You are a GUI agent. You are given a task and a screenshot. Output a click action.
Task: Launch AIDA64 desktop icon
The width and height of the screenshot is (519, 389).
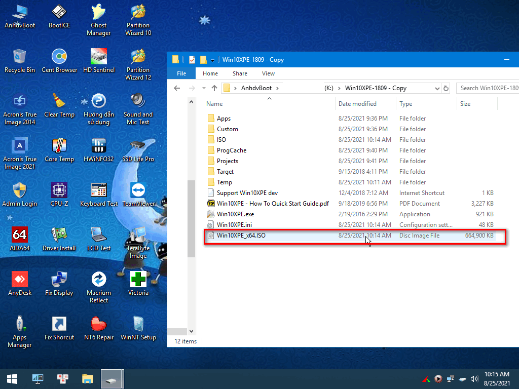pyautogui.click(x=20, y=240)
